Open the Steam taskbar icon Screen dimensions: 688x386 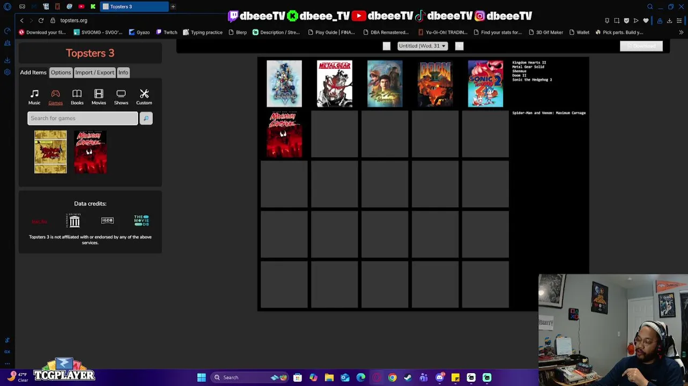coord(408,377)
